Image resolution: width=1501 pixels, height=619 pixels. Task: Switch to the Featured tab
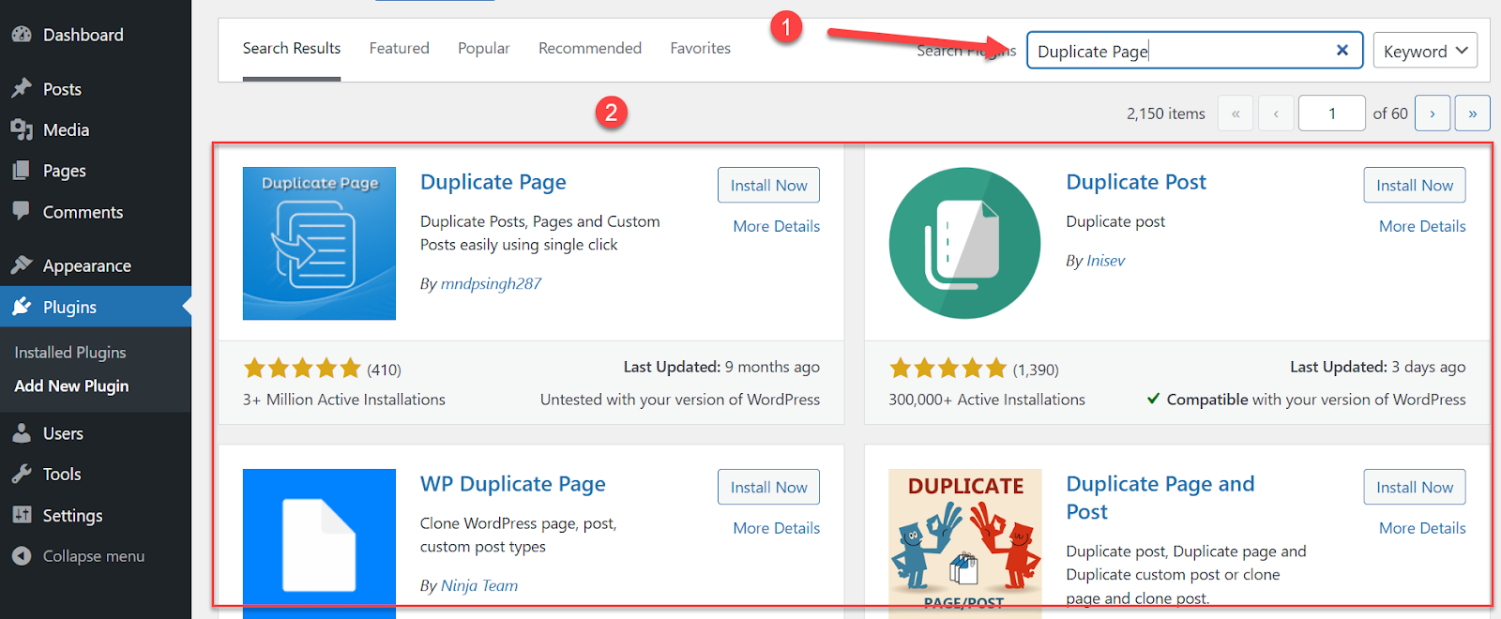(x=399, y=48)
